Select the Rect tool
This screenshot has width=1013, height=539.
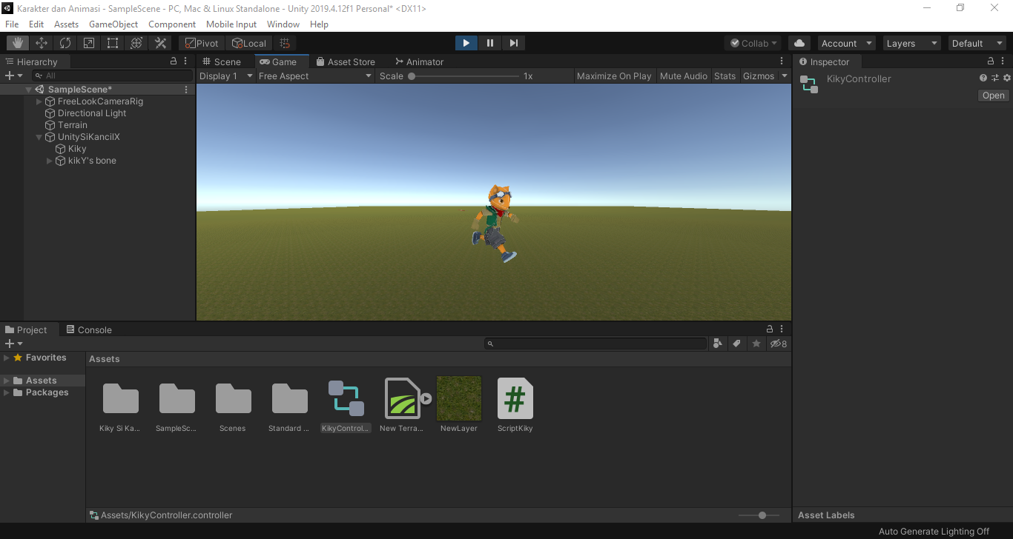113,43
